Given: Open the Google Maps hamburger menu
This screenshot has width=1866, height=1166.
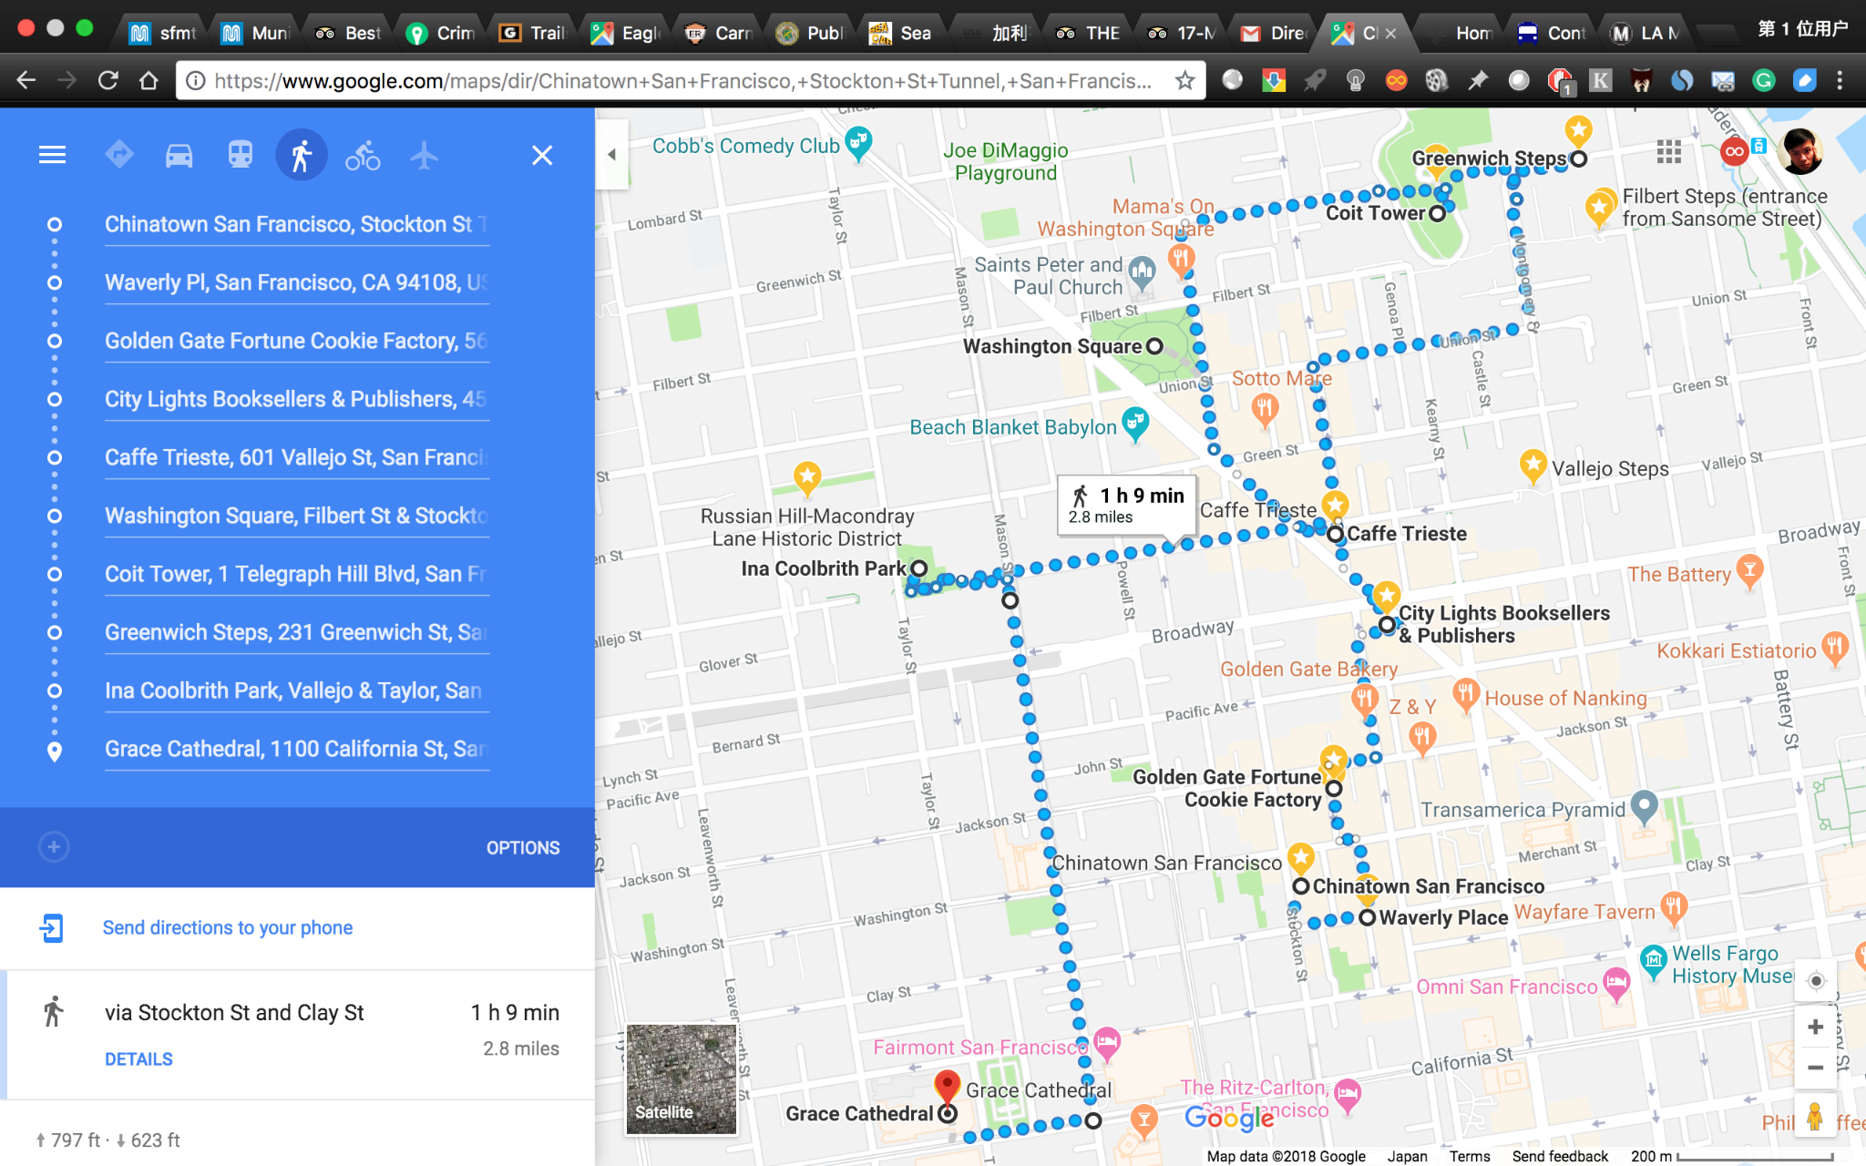Looking at the screenshot, I should point(52,155).
